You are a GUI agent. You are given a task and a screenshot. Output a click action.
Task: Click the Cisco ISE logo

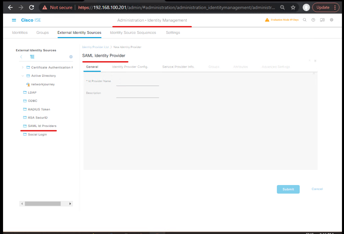(31, 20)
